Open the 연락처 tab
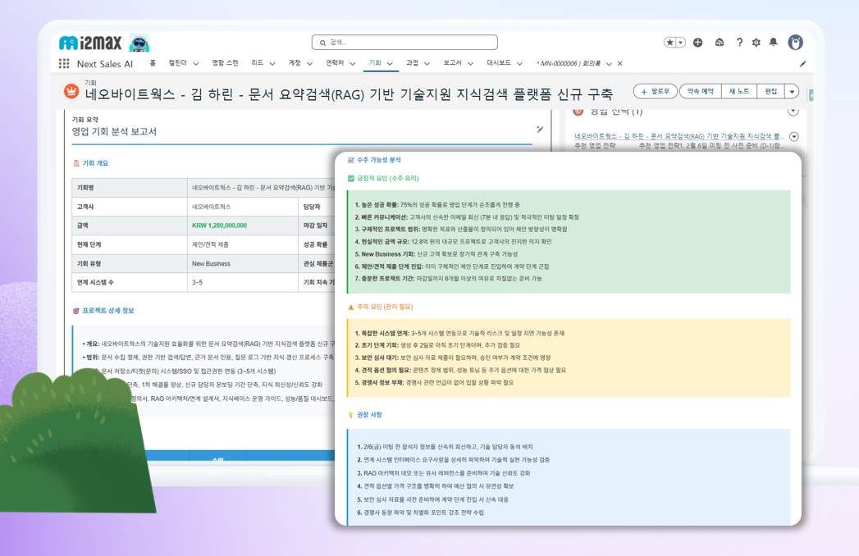Screen dimensions: 859x556 tap(335, 63)
